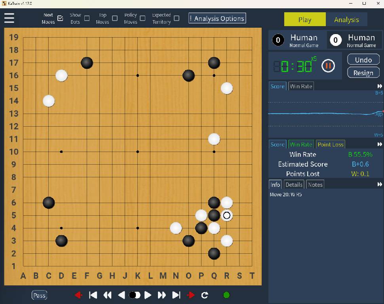
Task: Jump to the start of the game
Action: click(93, 295)
